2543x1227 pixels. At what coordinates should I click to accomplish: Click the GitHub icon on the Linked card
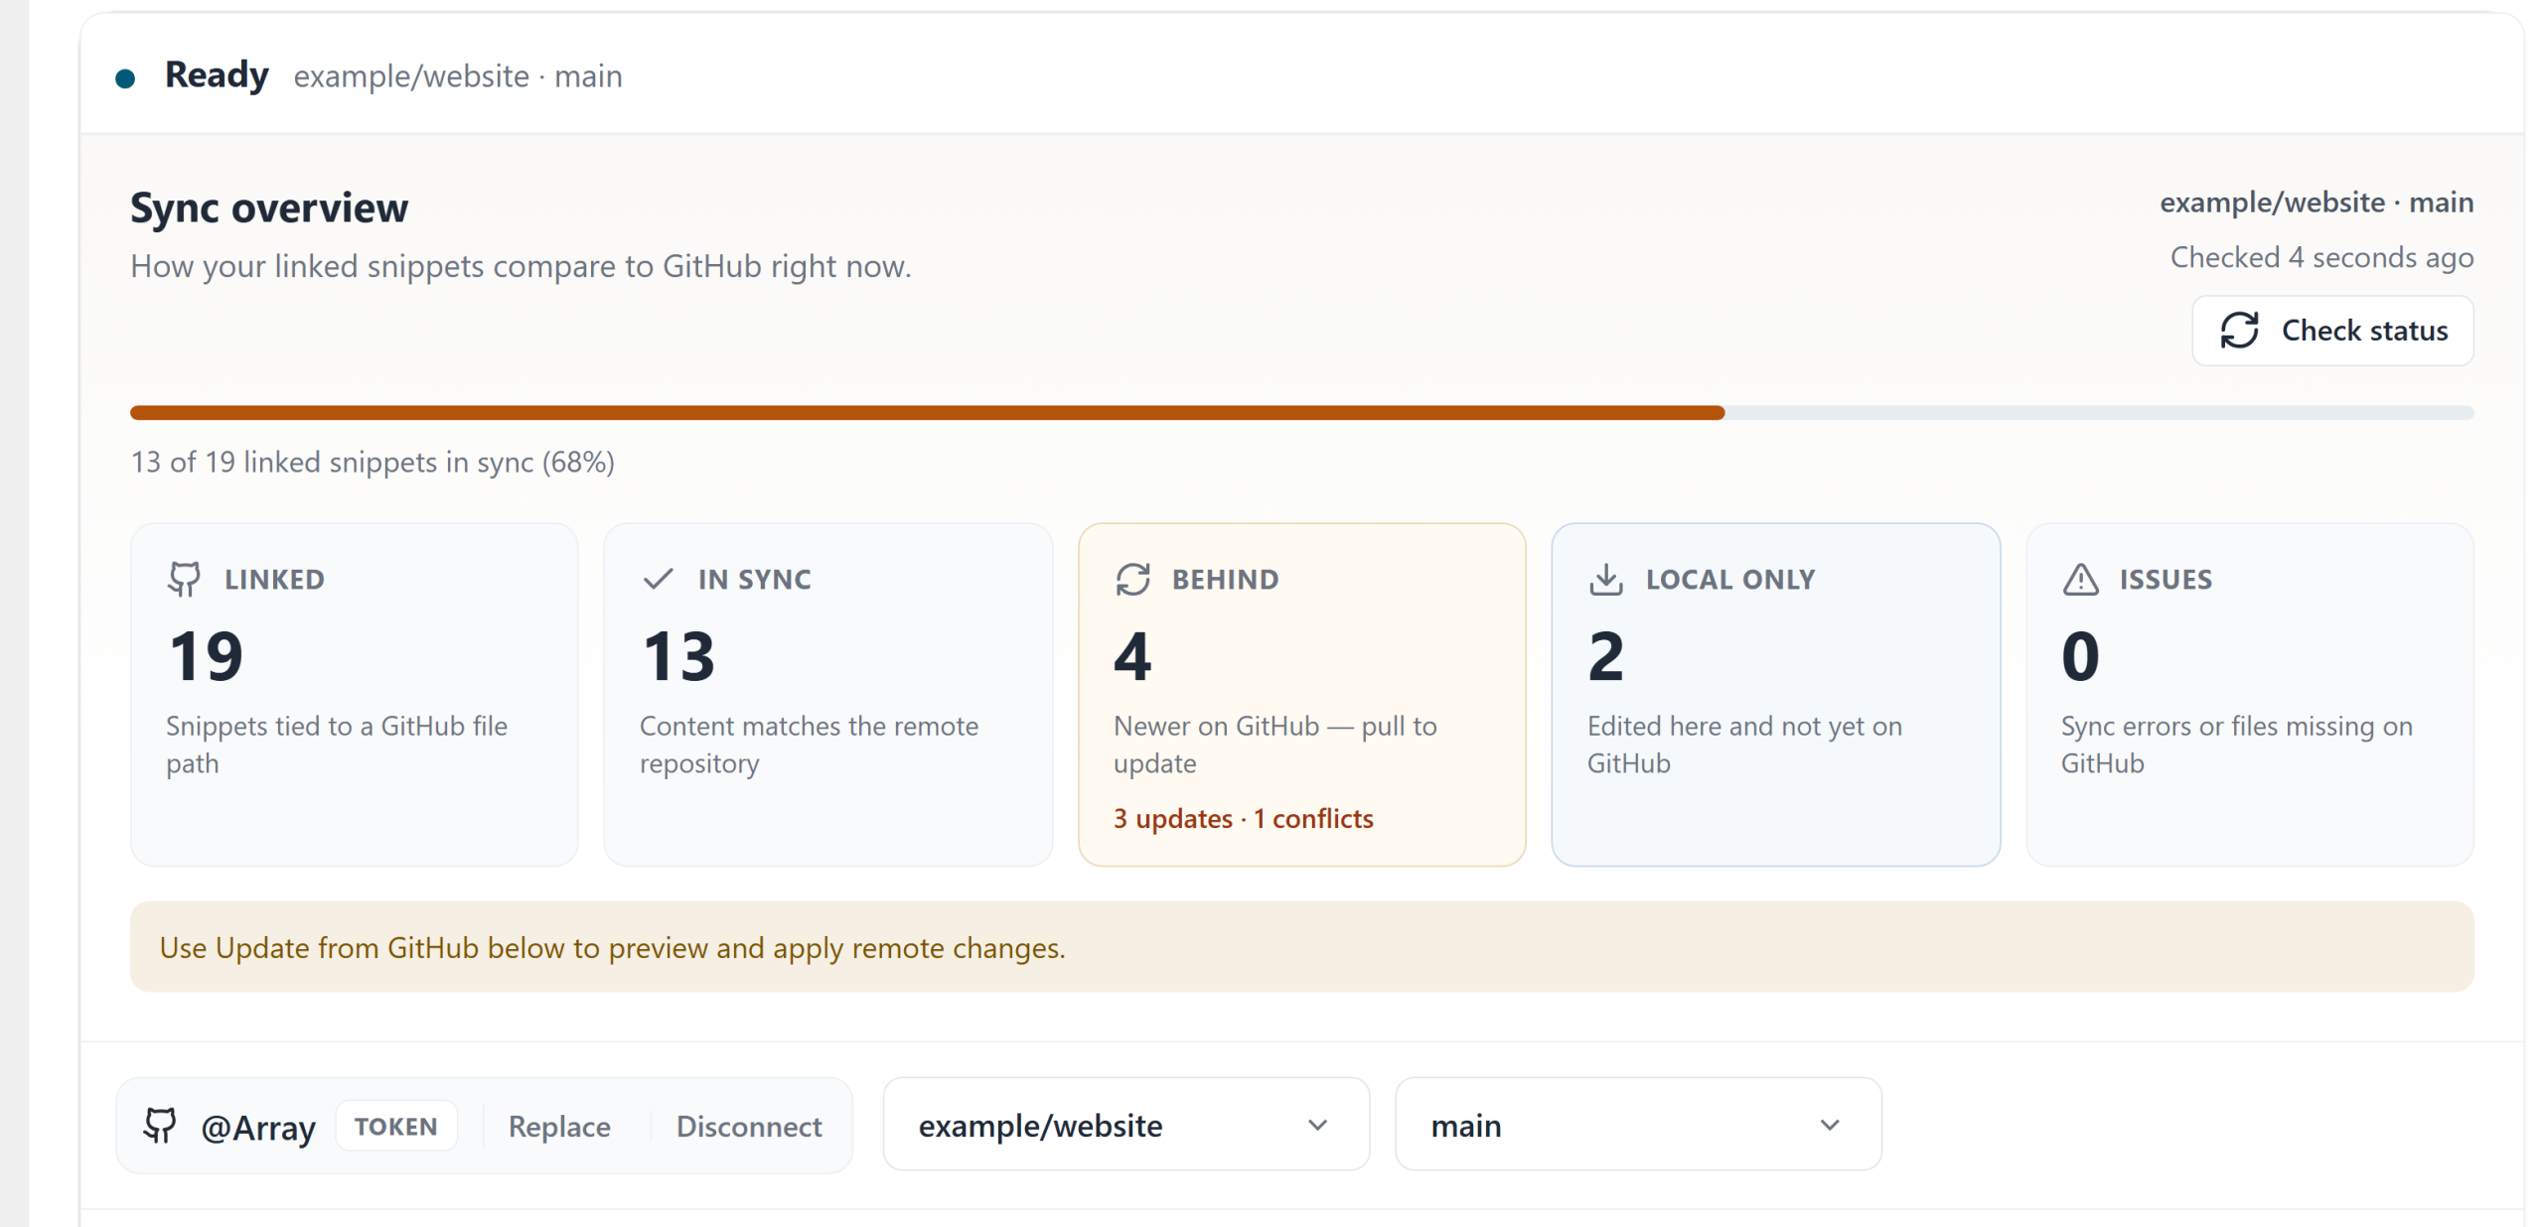[184, 579]
